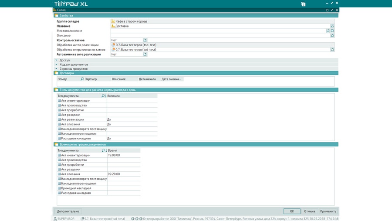Collapse Типы документов для расчета нормы расхода section
This screenshot has height=221, width=392.
click(196, 90)
